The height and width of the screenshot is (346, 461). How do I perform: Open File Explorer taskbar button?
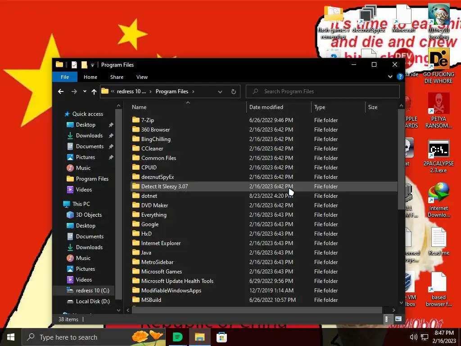199,337
